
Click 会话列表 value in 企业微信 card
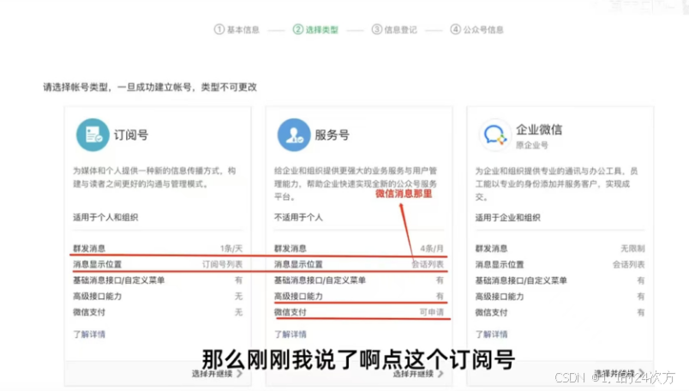pyautogui.click(x=629, y=264)
